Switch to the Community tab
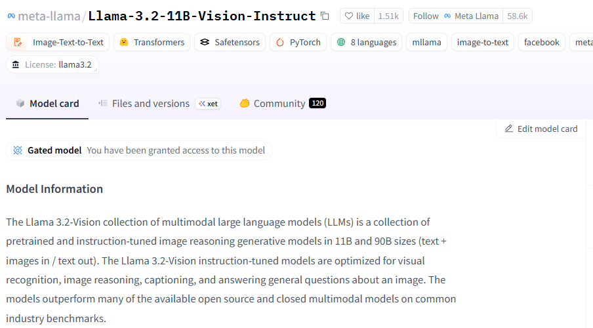This screenshot has height=328, width=593. [x=283, y=103]
